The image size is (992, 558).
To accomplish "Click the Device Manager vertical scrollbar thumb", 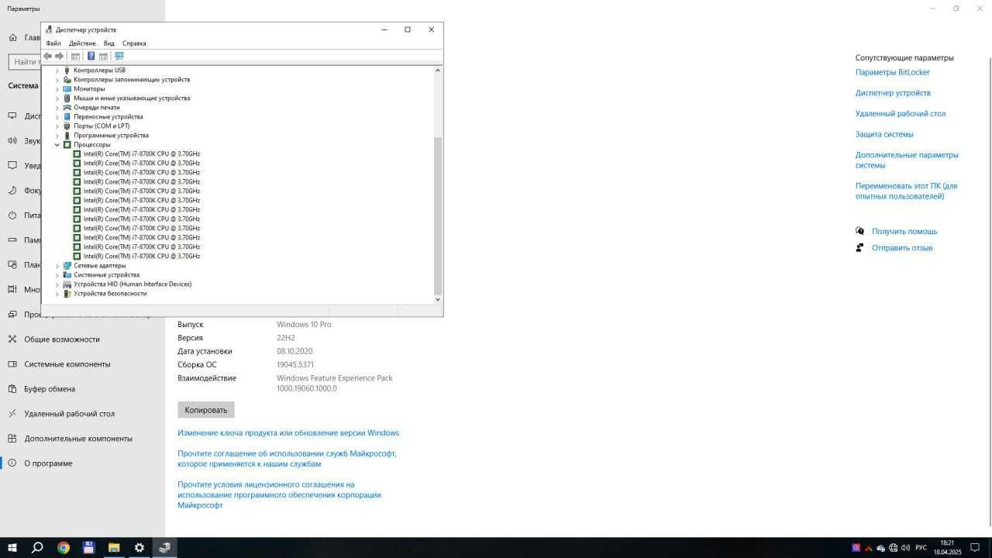I will (x=438, y=215).
